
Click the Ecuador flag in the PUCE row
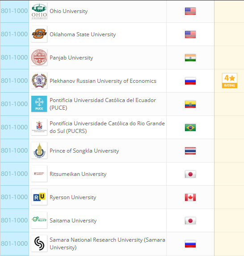point(190,104)
